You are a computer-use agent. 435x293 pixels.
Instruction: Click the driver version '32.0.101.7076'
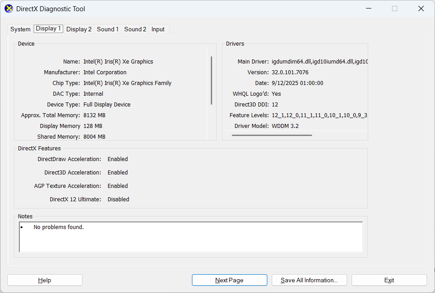[x=290, y=72]
